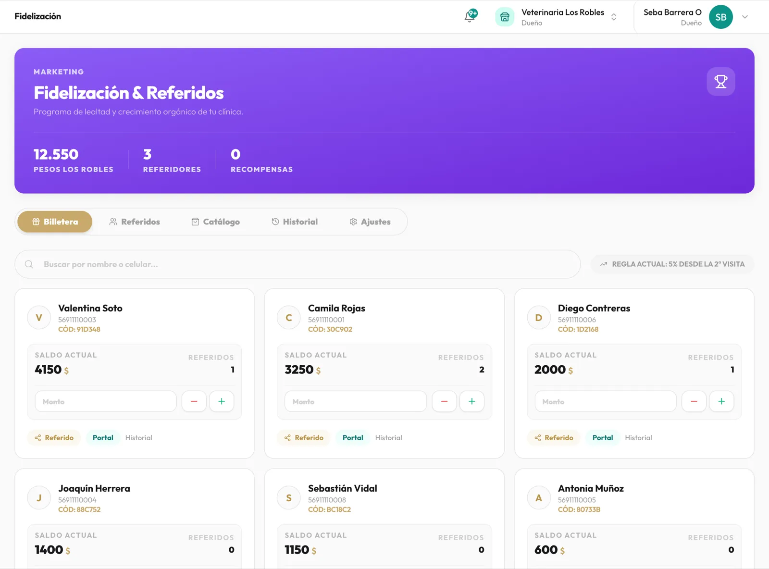Click Valentina Soto's V avatar
This screenshot has width=769, height=569.
point(39,318)
